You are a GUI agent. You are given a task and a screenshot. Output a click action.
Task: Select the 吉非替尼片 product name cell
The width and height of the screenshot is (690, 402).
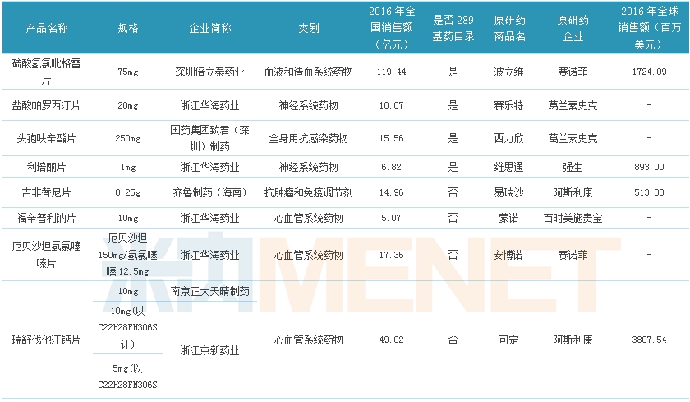46,192
